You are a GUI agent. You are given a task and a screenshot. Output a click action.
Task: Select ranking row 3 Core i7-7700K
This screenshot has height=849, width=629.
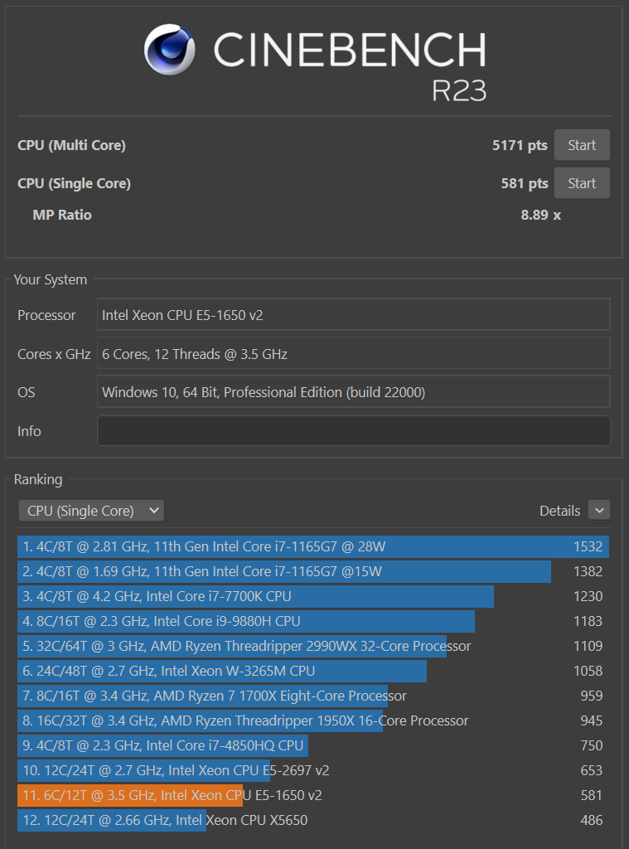click(x=313, y=597)
